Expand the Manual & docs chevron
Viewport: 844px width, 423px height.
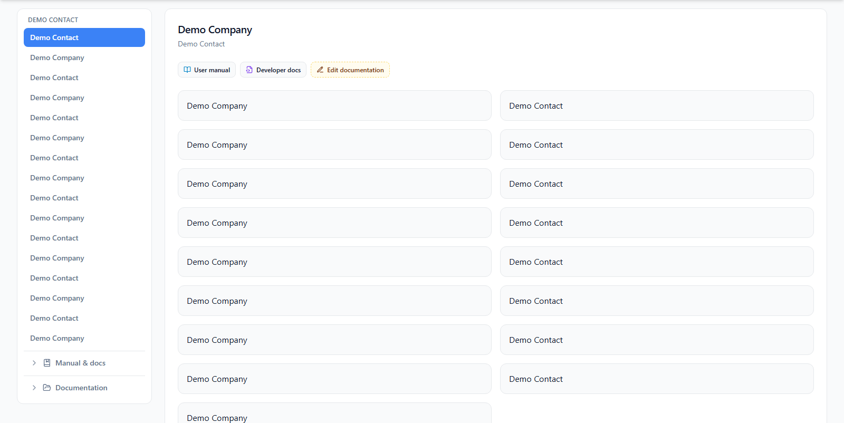(x=34, y=363)
